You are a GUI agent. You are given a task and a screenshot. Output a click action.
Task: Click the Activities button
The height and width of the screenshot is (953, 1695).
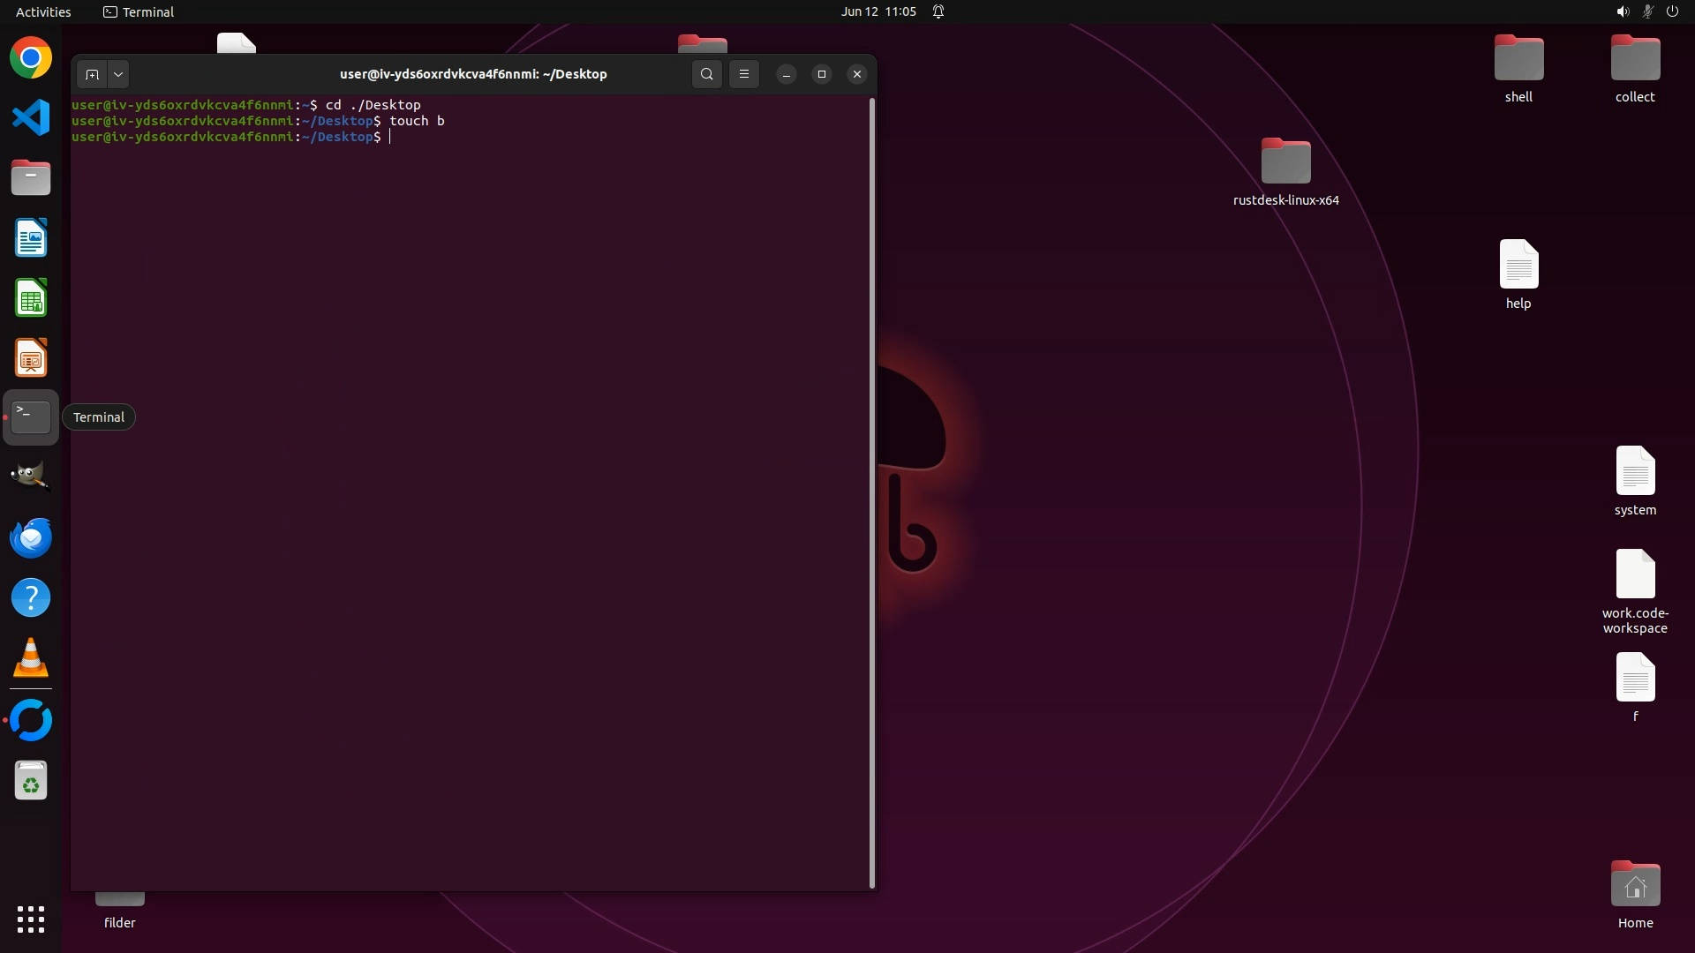coord(43,11)
